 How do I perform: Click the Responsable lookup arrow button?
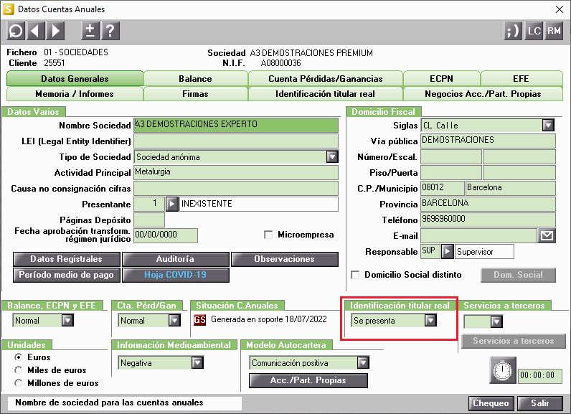point(447,252)
